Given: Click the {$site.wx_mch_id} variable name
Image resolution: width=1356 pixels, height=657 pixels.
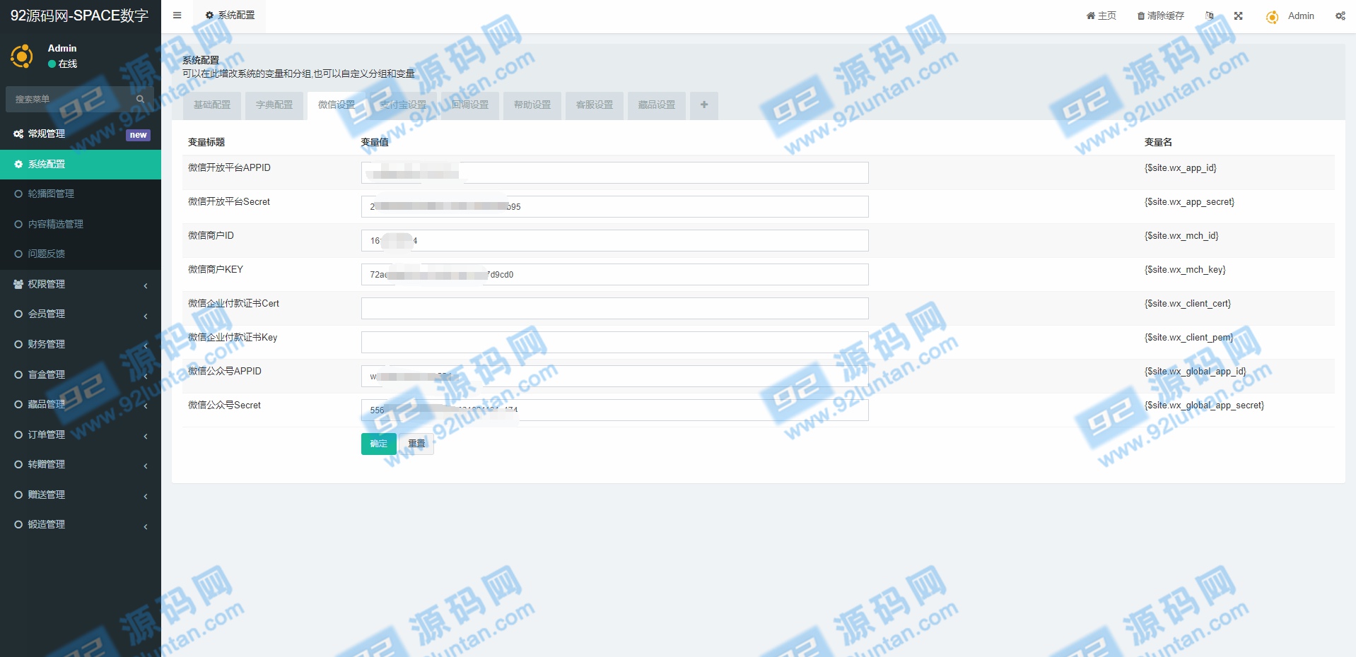Looking at the screenshot, I should tap(1181, 236).
